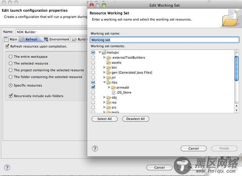Check the bin checkbox
Viewport: 242px width, 176px height.
93,67
